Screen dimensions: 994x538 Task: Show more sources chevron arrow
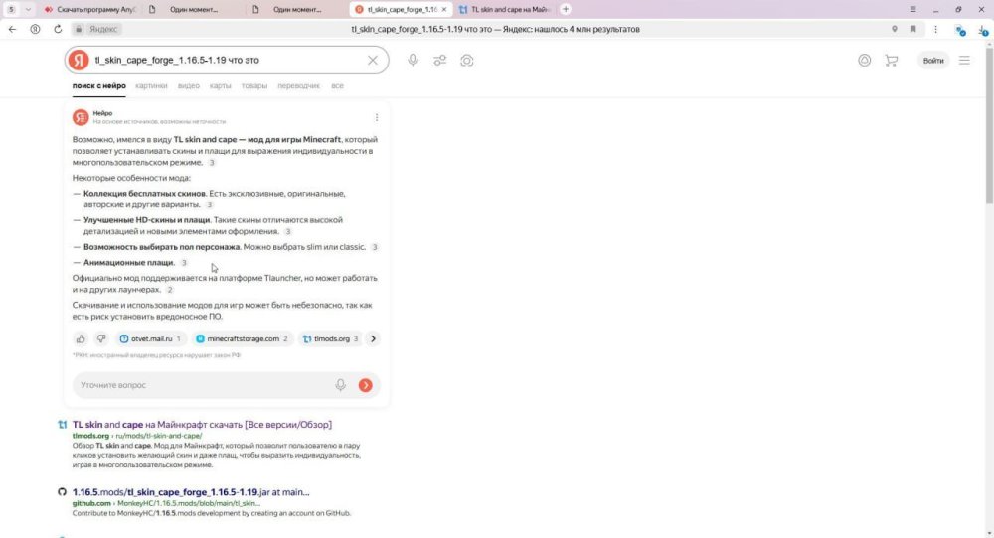click(x=373, y=339)
